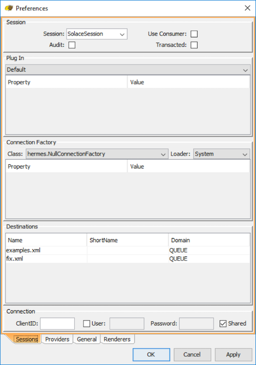Viewport: 256px width, 365px height.
Task: Open the Loader System dropdown
Action: click(222, 154)
